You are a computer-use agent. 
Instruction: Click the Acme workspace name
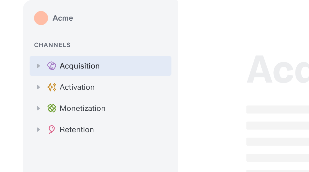click(x=63, y=18)
